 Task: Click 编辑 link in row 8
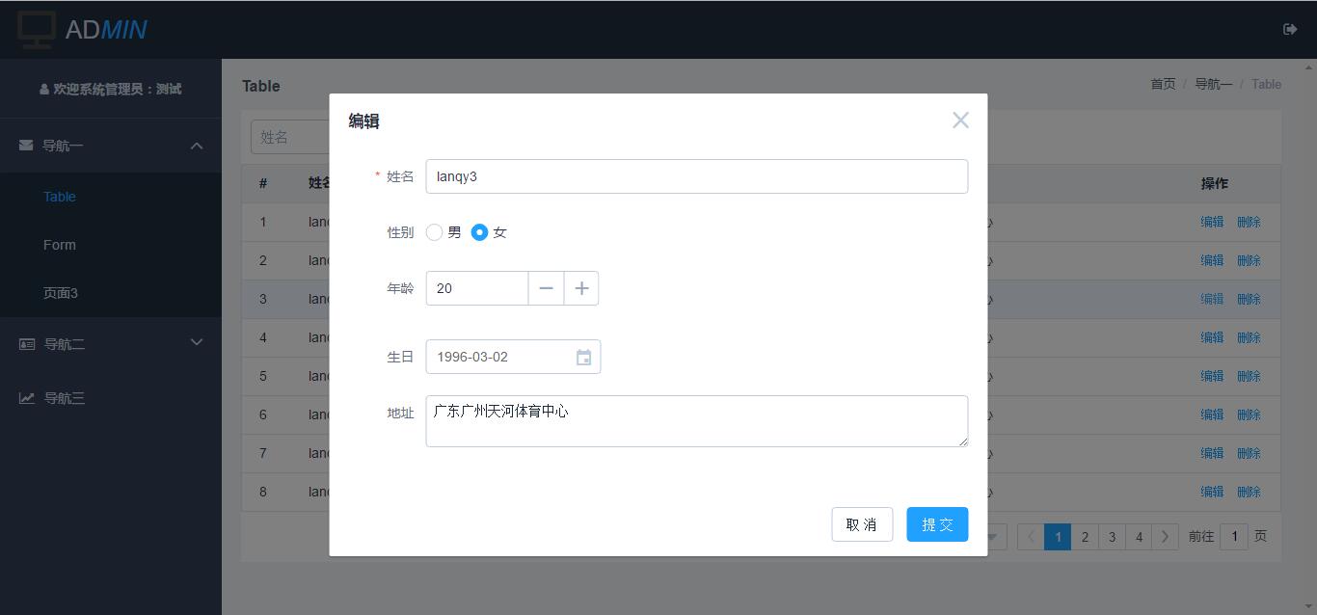pyautogui.click(x=1212, y=492)
